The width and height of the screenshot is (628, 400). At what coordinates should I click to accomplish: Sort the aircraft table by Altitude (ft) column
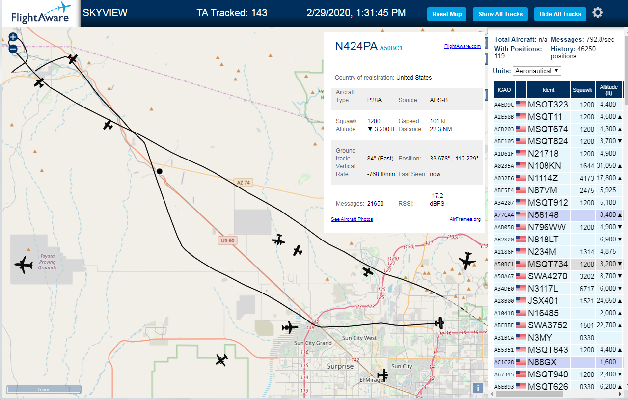coord(609,90)
